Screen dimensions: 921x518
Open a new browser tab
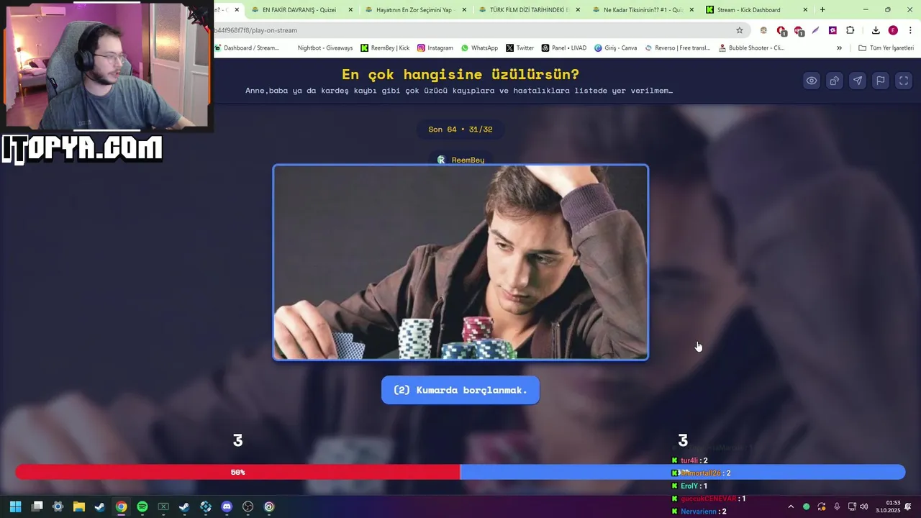tap(822, 10)
